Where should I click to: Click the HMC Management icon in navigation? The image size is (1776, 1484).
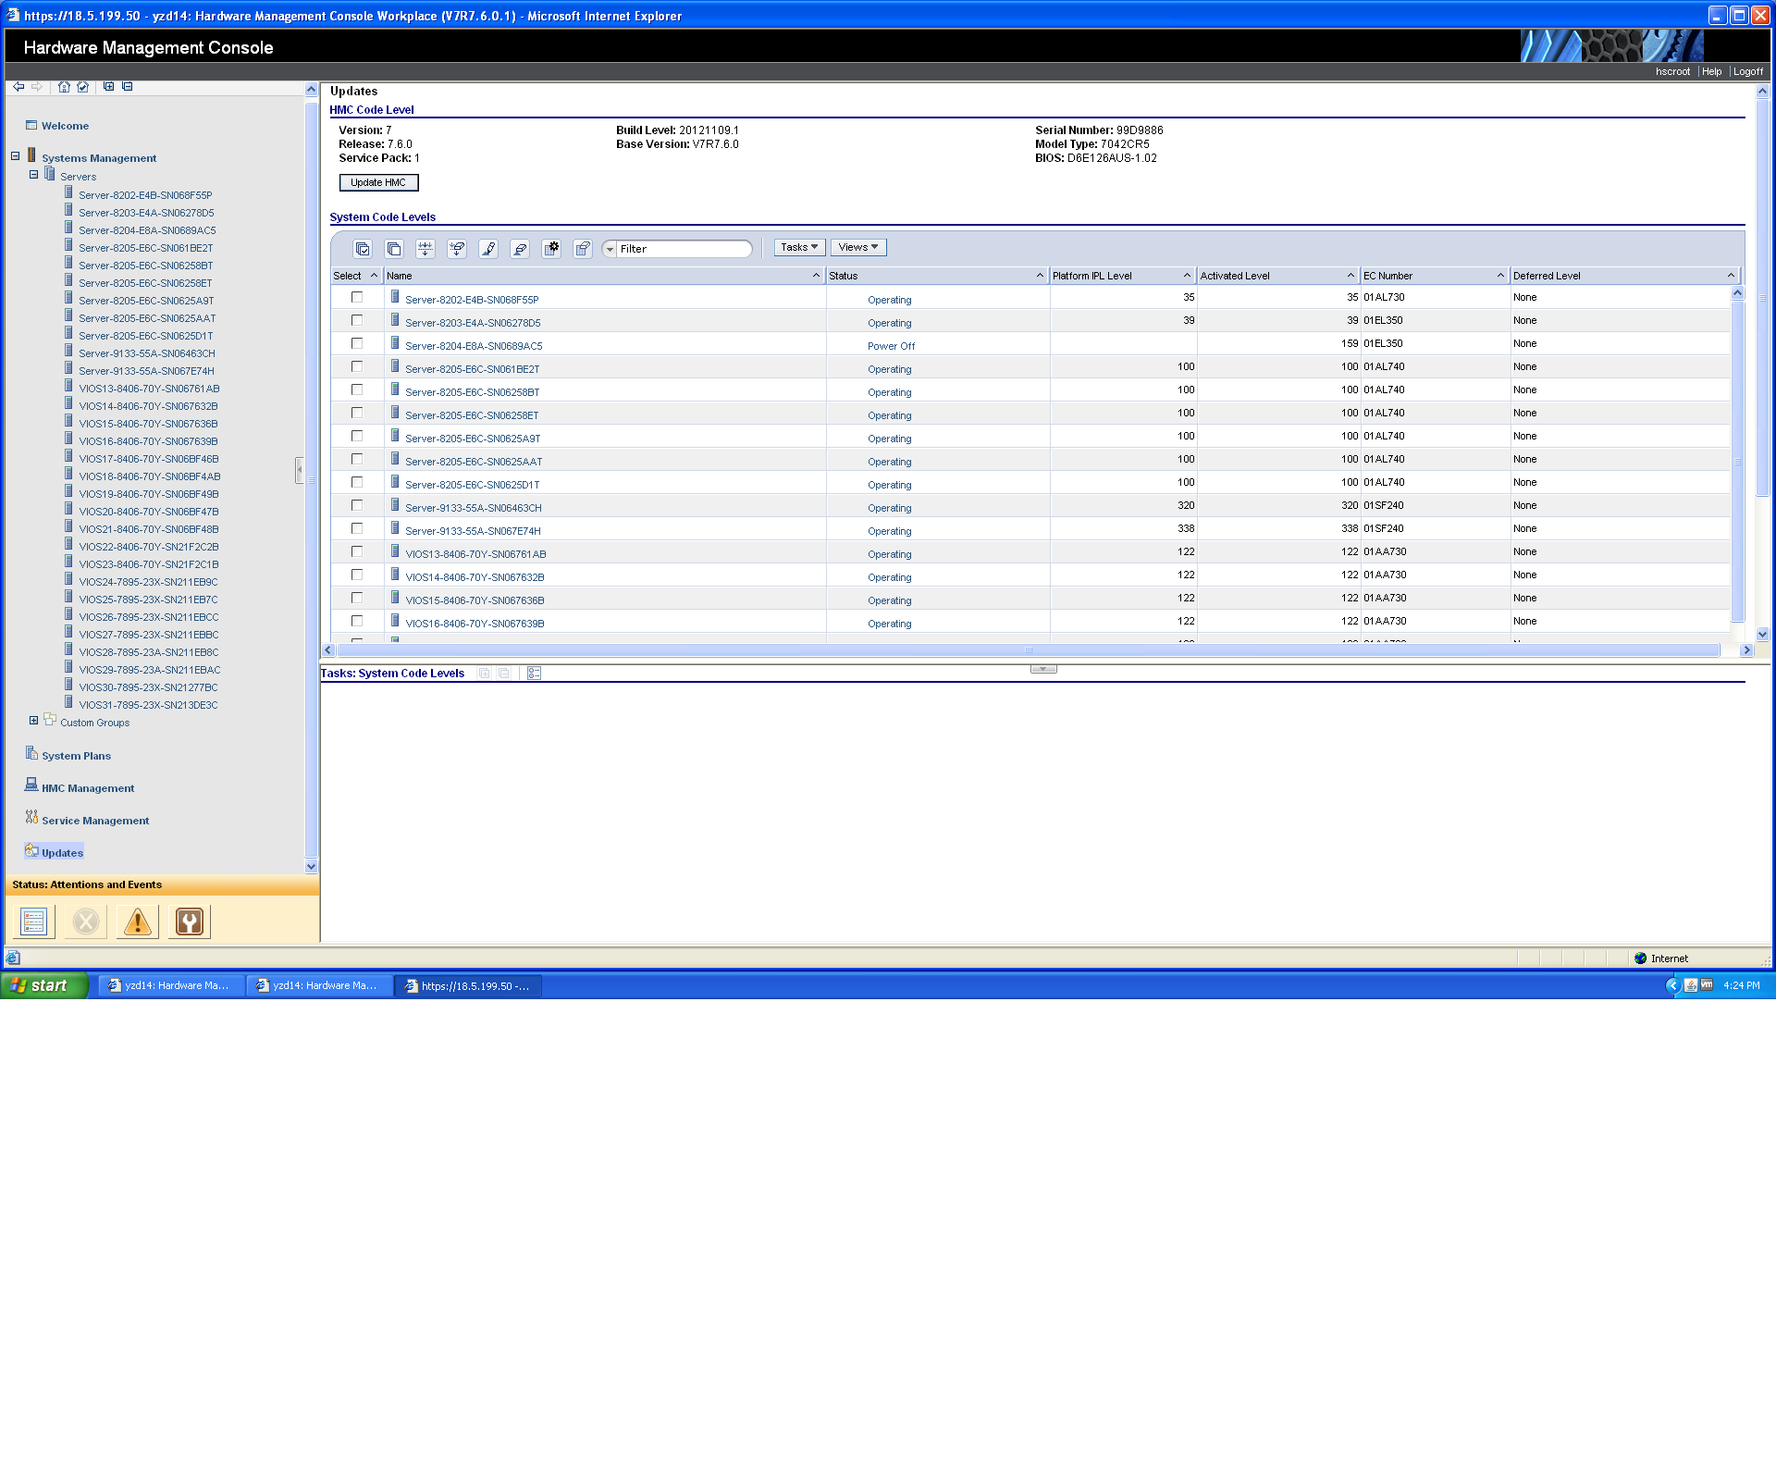(x=31, y=785)
